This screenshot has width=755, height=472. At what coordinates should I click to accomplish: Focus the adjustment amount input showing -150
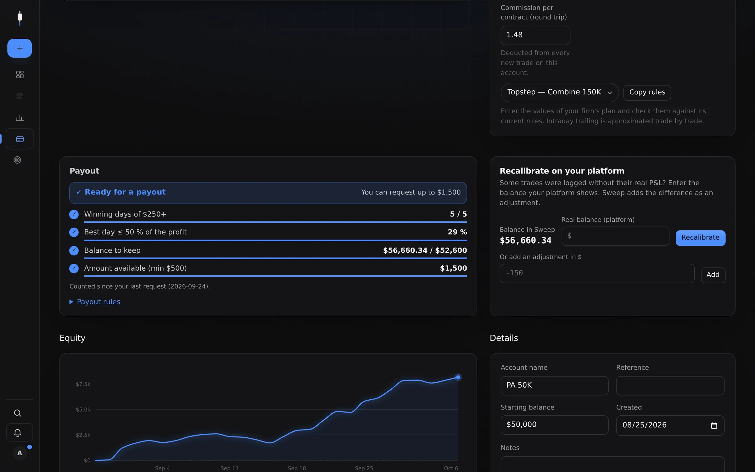coord(597,273)
